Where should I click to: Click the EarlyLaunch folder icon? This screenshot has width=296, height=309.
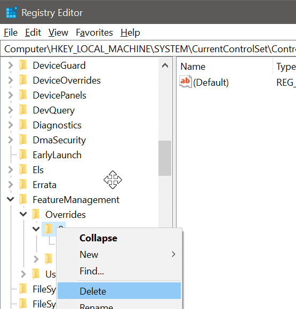[x=23, y=155]
